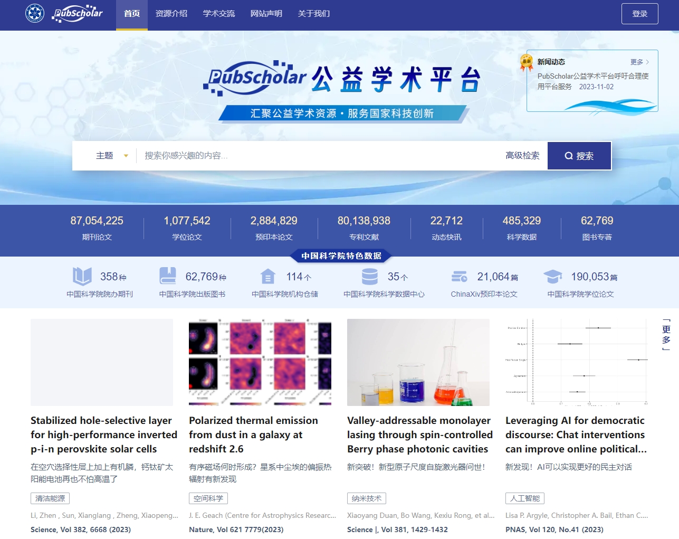The width and height of the screenshot is (679, 539).
Task: Click the Nature, Vol 621 7779(2023) citation
Action: 236,529
